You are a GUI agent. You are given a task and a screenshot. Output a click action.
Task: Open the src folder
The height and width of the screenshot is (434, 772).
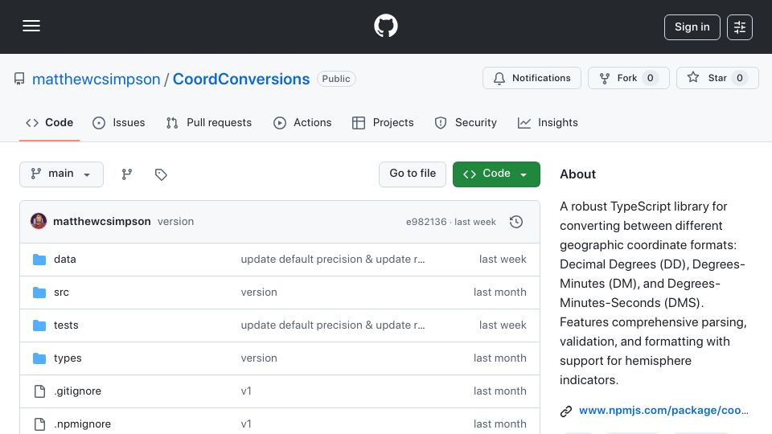tap(62, 293)
